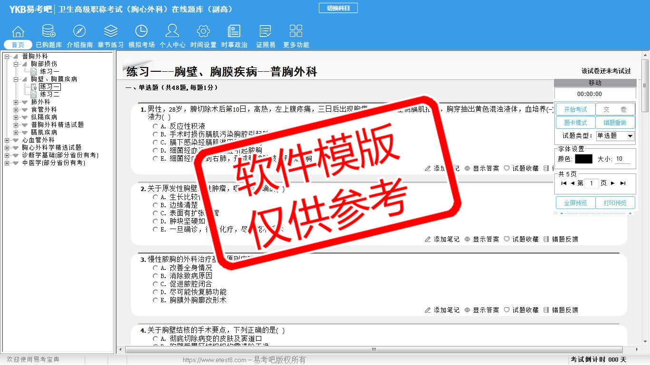650x365 pixels.
Task: Open 模拟考场 clock icon
Action: point(141,32)
